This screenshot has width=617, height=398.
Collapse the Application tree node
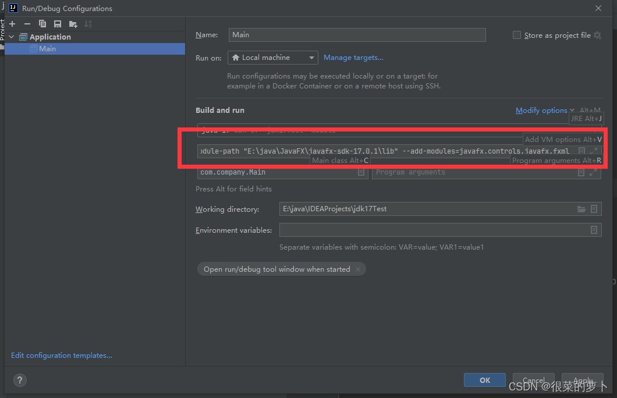(12, 37)
